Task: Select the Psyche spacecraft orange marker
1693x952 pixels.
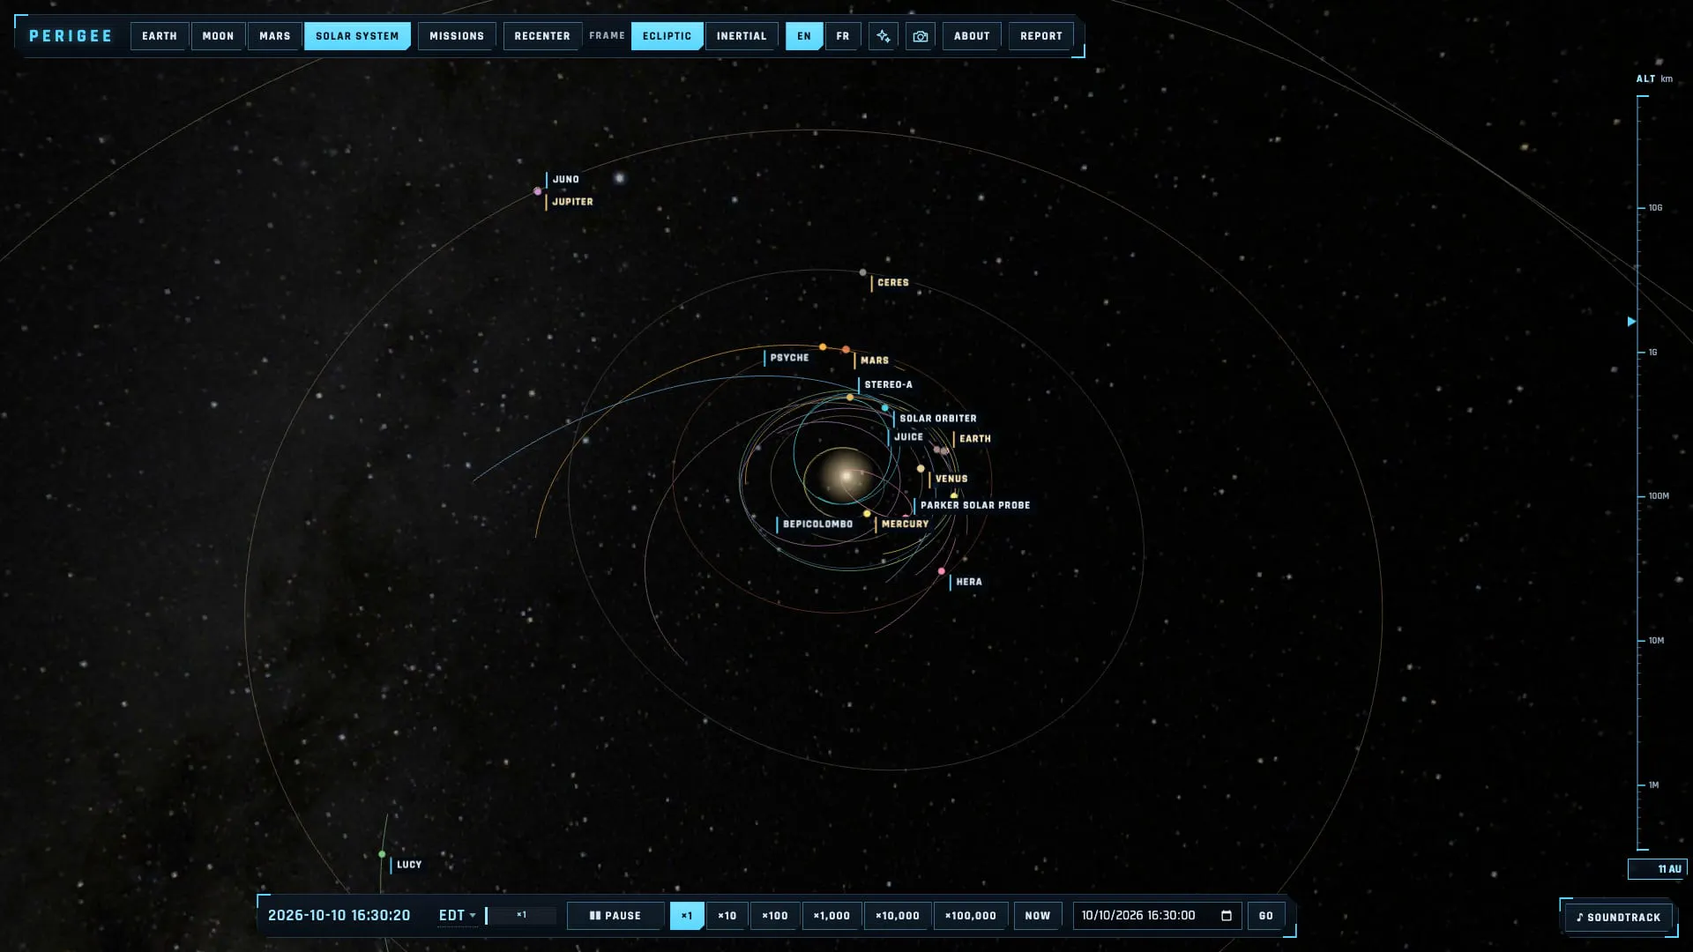Action: point(823,347)
